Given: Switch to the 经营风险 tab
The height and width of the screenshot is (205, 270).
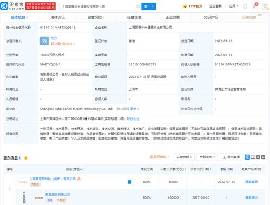Looking at the screenshot, I should tap(96, 17).
